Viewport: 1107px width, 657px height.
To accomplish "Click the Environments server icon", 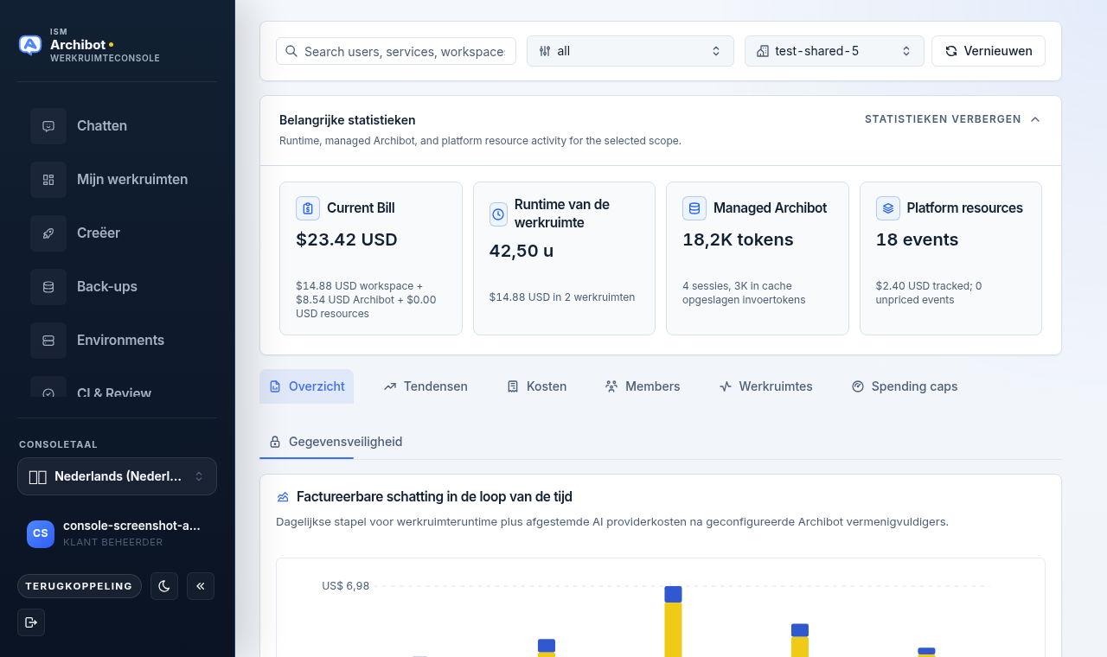I will pyautogui.click(x=48, y=341).
